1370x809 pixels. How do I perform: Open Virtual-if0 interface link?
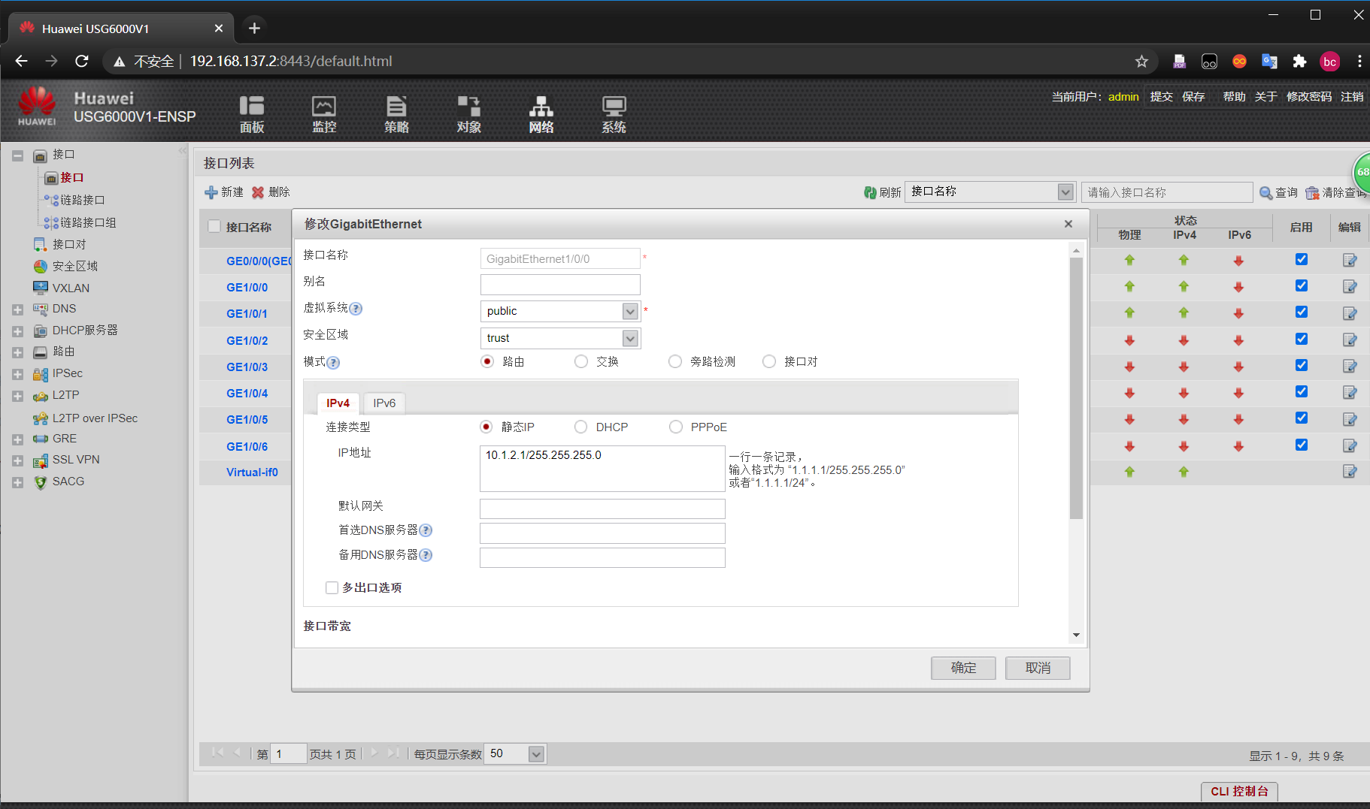click(252, 472)
